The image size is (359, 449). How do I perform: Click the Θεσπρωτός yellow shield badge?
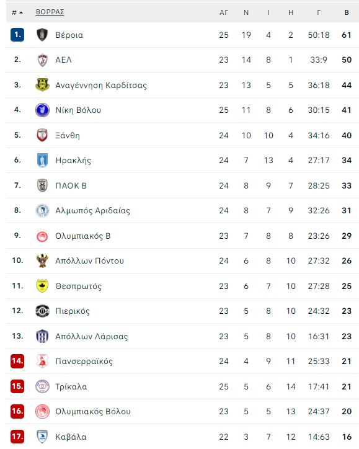point(42,286)
